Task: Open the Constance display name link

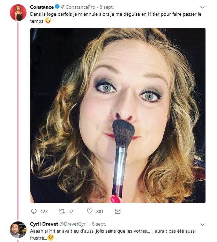Action: (x=42, y=7)
